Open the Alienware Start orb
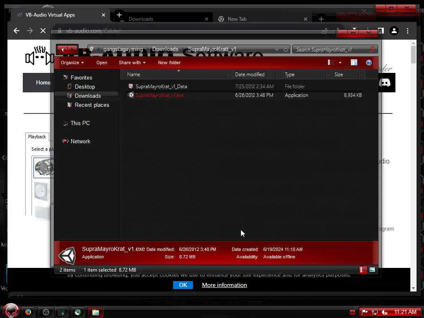 click(x=11, y=311)
